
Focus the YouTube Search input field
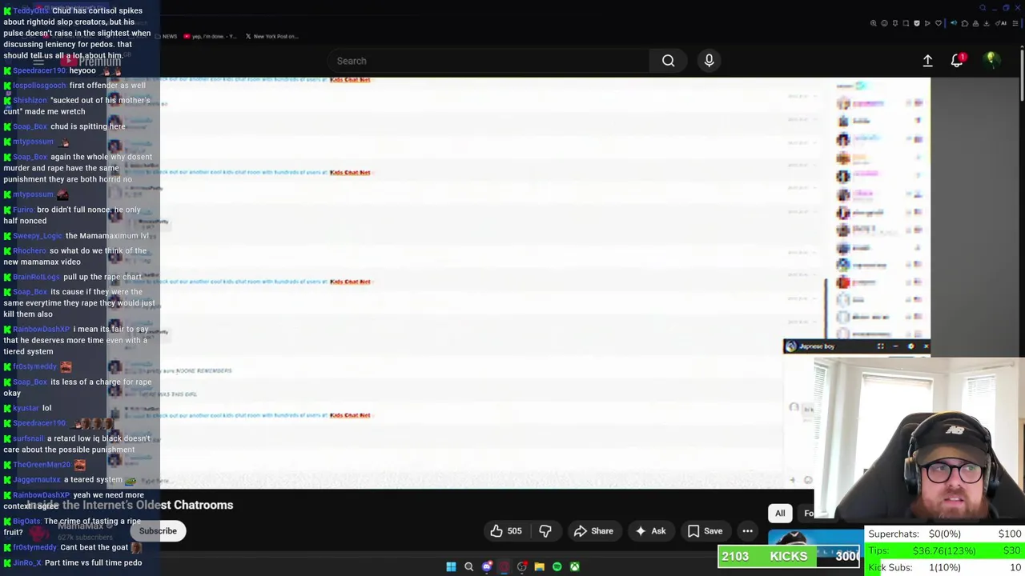[x=488, y=61]
